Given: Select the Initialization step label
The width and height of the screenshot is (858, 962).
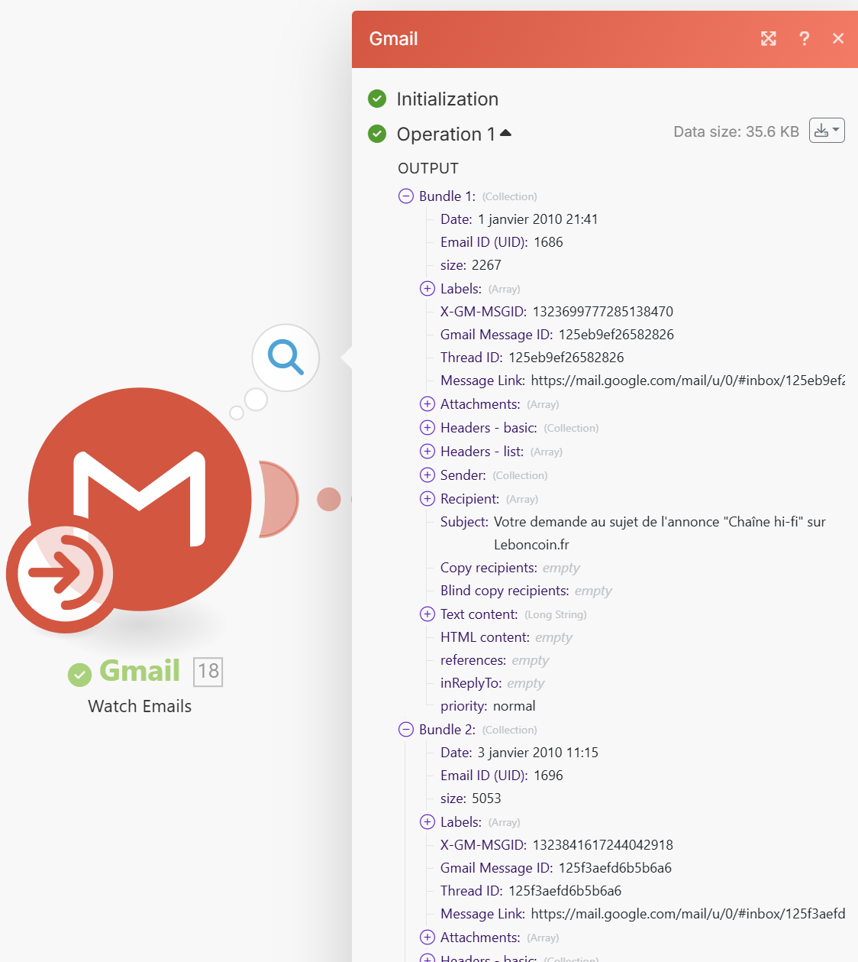Looking at the screenshot, I should pyautogui.click(x=447, y=99).
